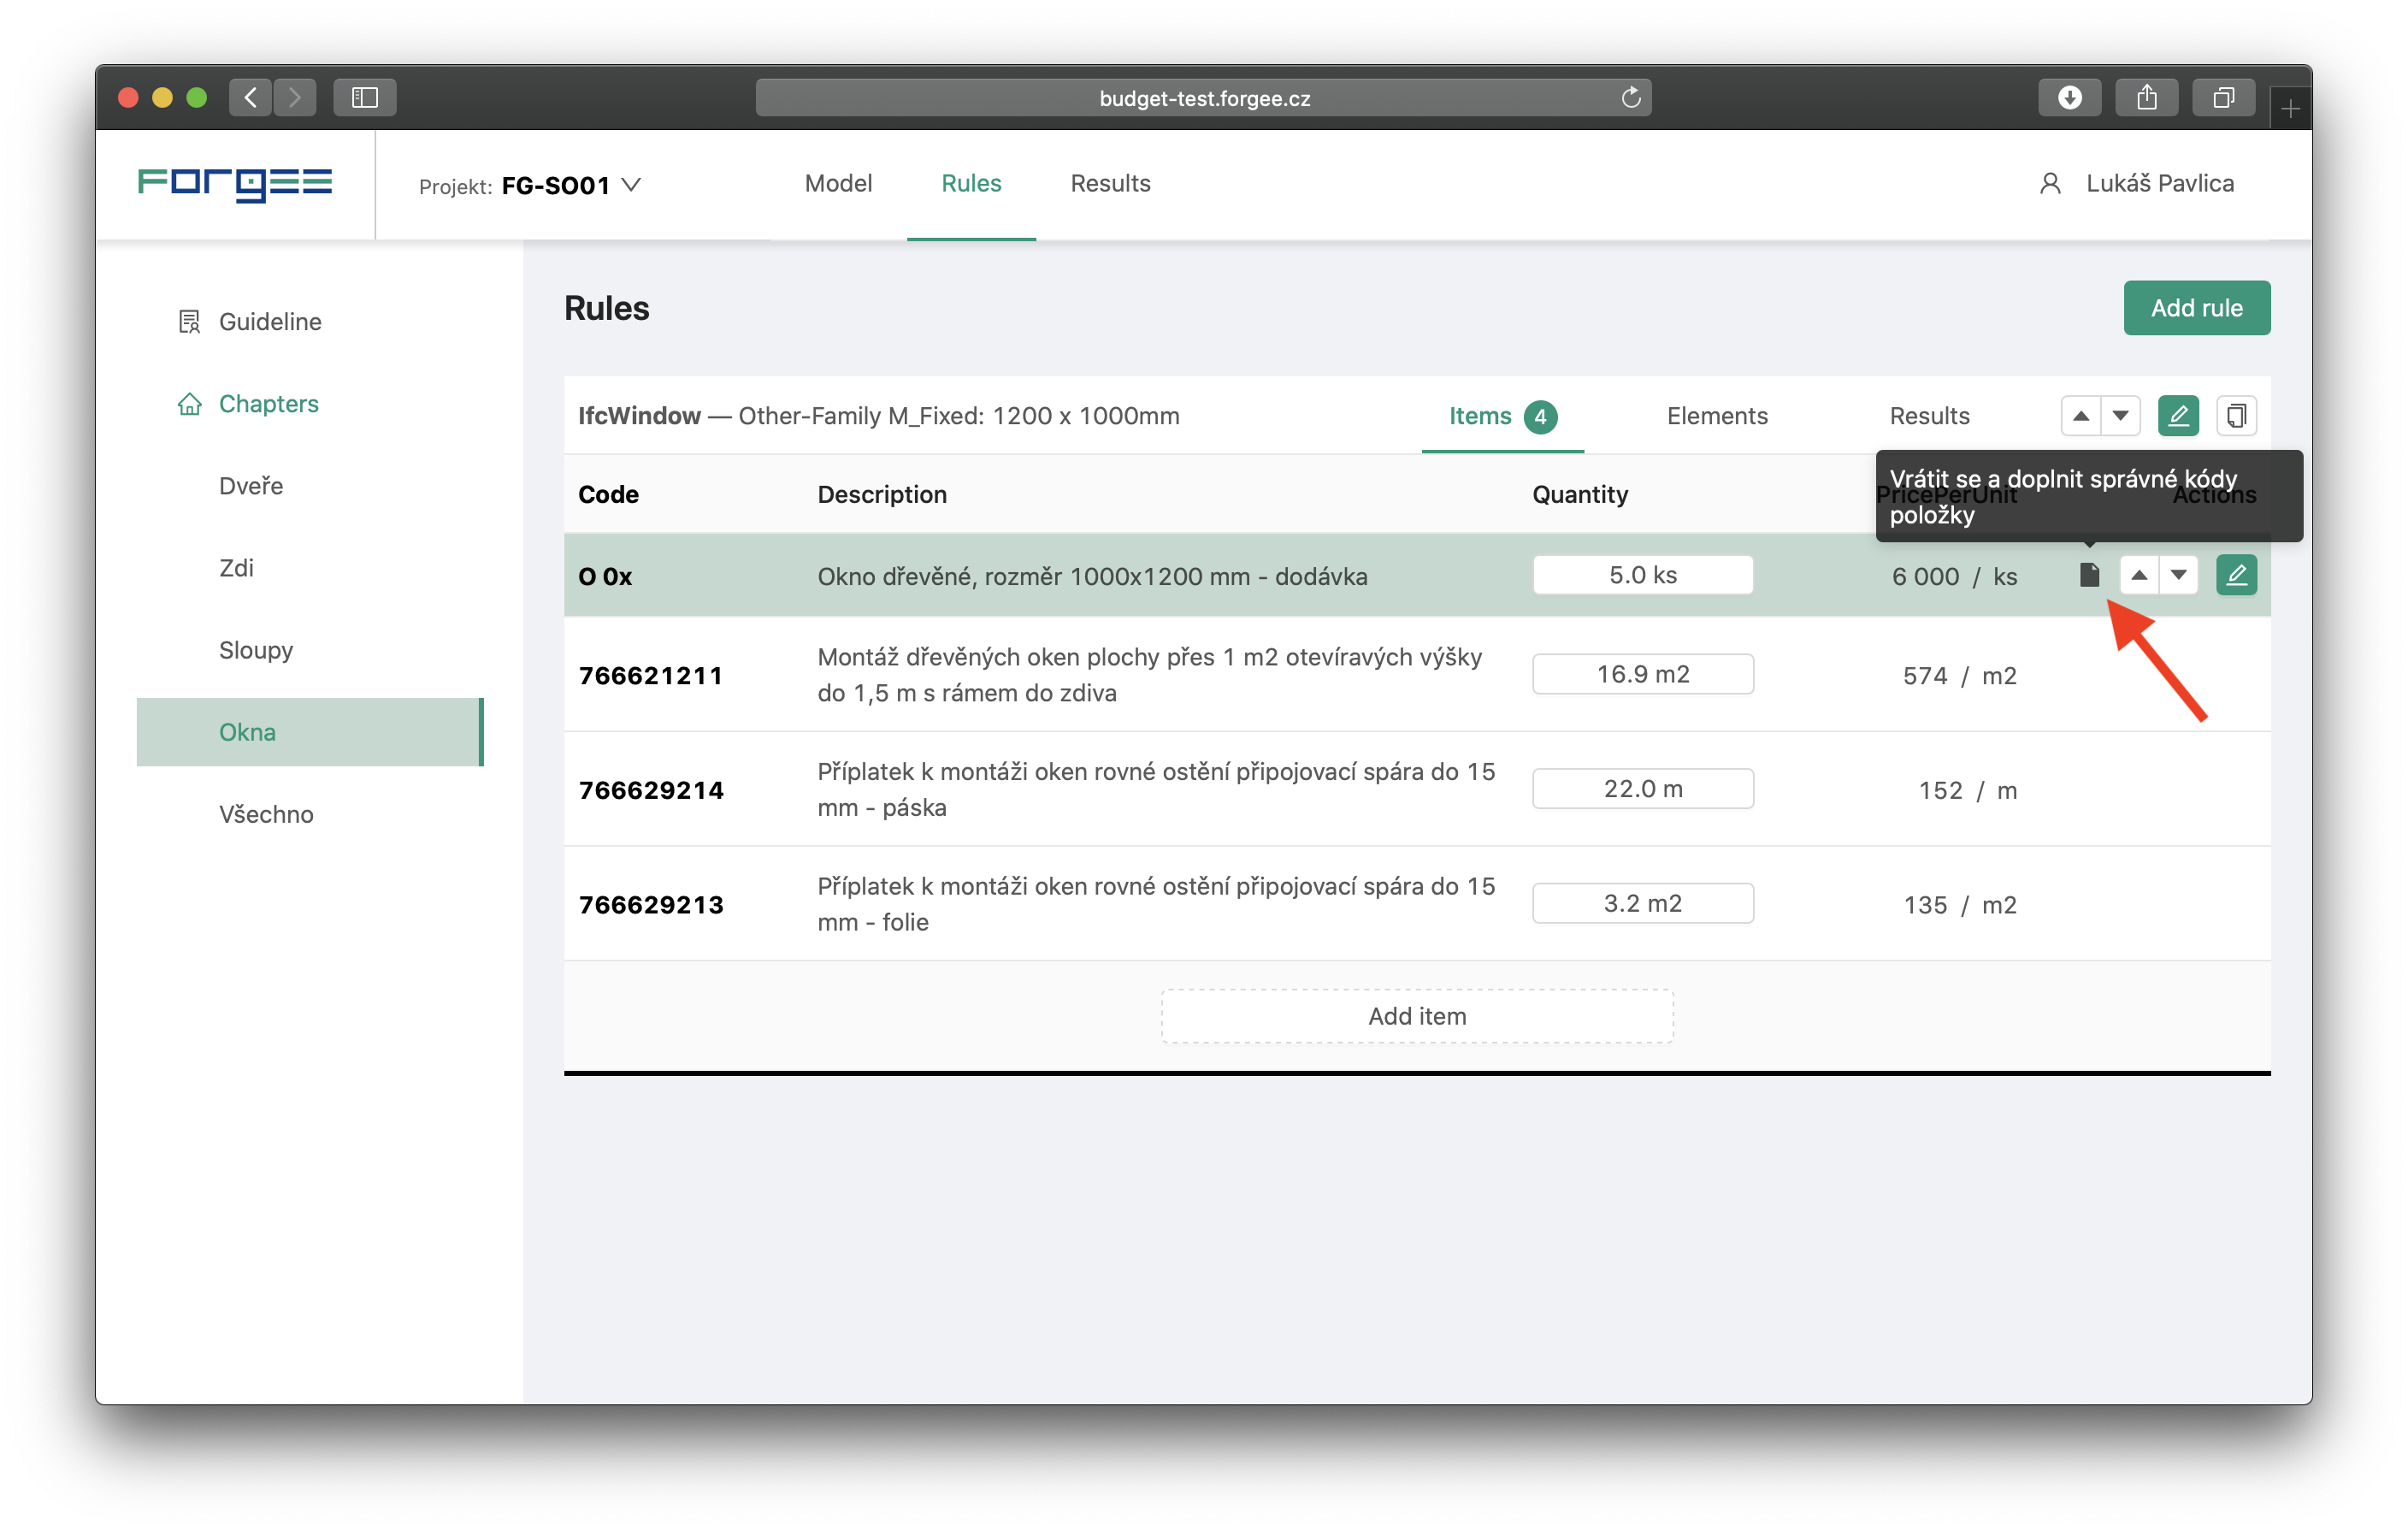Move the IfcWindow rule down
This screenshot has width=2408, height=1531.
pyautogui.click(x=2120, y=416)
